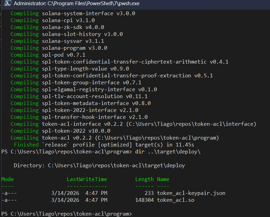Viewport: 270px width, 217px height.
Task: Click 'spl-token-confidential-transfer-ciphertext-arithmetic' line
Action: 120,62
